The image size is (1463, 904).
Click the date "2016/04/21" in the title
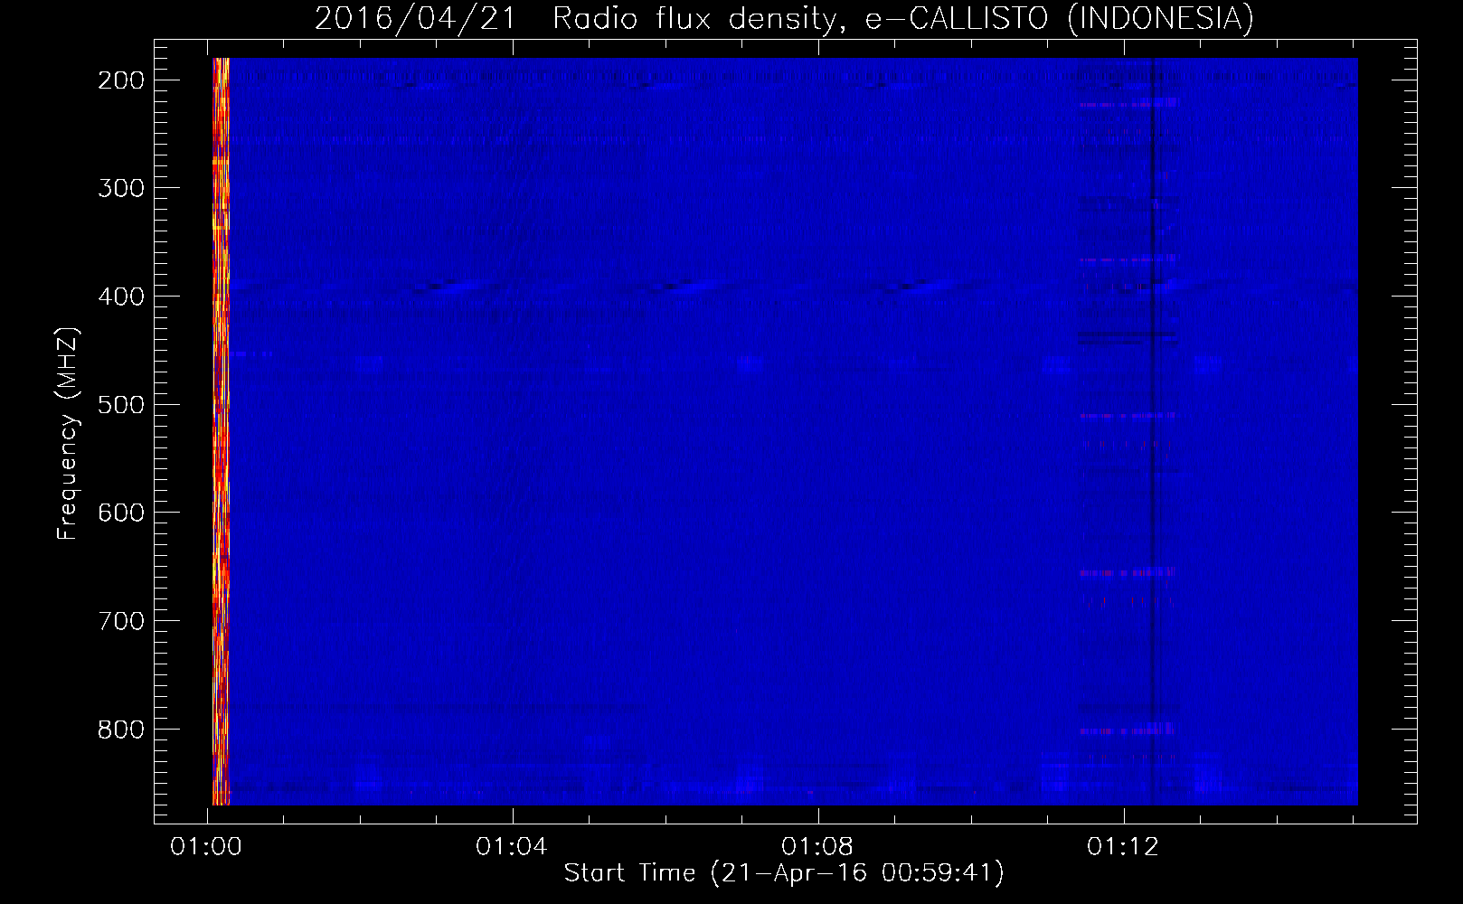pyautogui.click(x=415, y=18)
